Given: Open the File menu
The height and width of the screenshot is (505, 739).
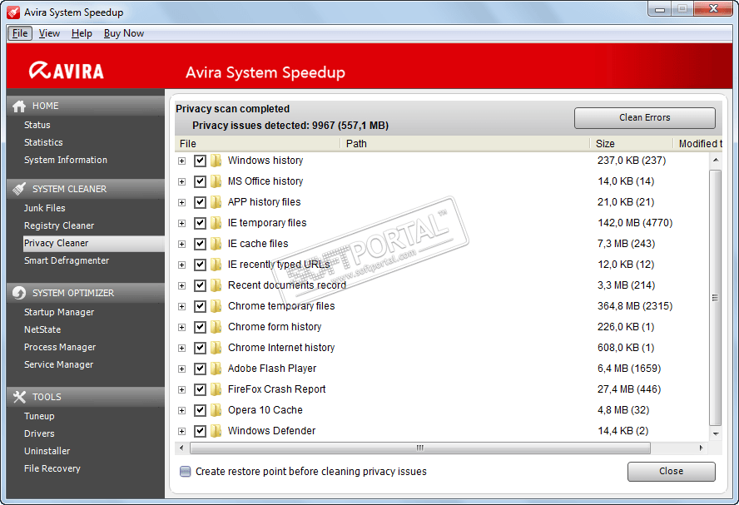Looking at the screenshot, I should [20, 33].
